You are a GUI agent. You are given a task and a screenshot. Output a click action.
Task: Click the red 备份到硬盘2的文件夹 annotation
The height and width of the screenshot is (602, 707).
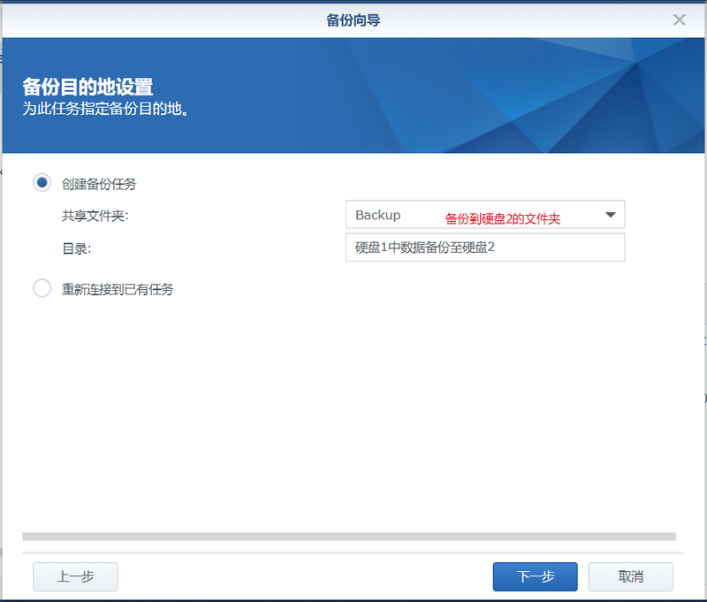(x=502, y=218)
